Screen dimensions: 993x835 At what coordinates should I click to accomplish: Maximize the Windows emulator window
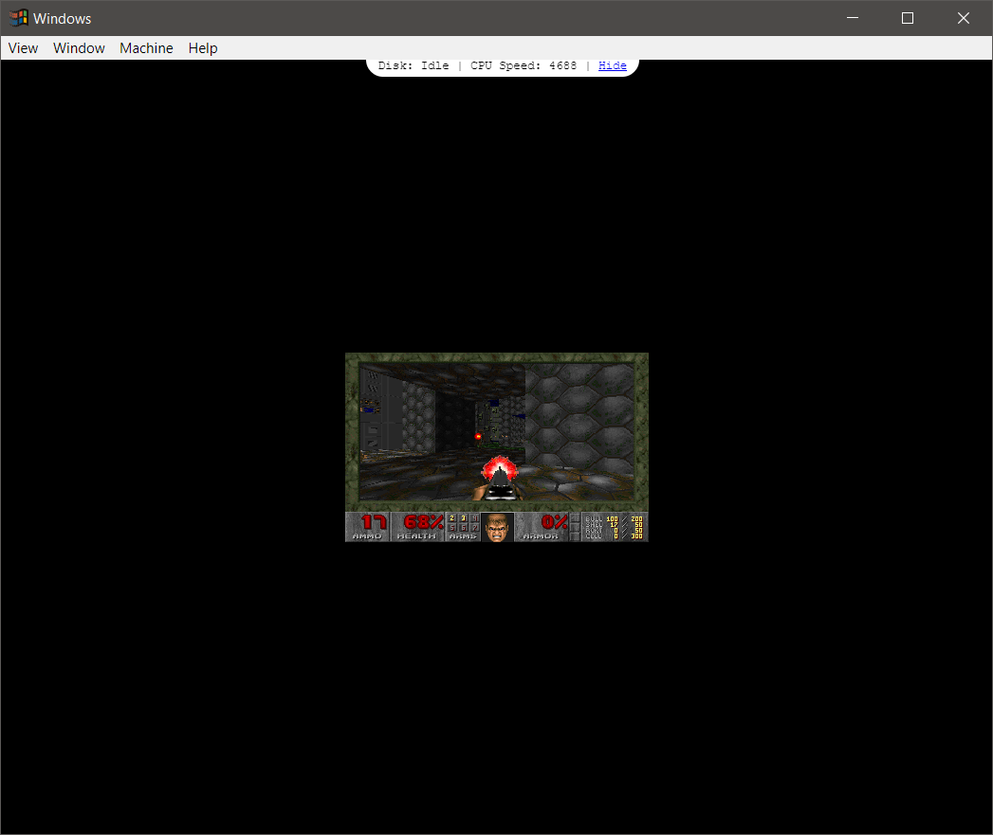point(908,18)
